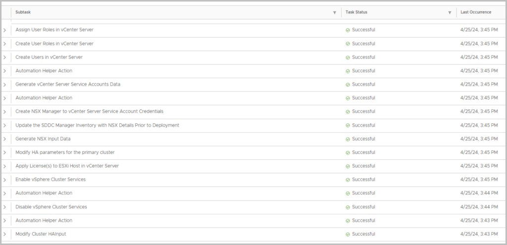Viewport: 507px width, 245px height.
Task: Expand the Disable vSphere Cluster Services row
Action: (5, 207)
